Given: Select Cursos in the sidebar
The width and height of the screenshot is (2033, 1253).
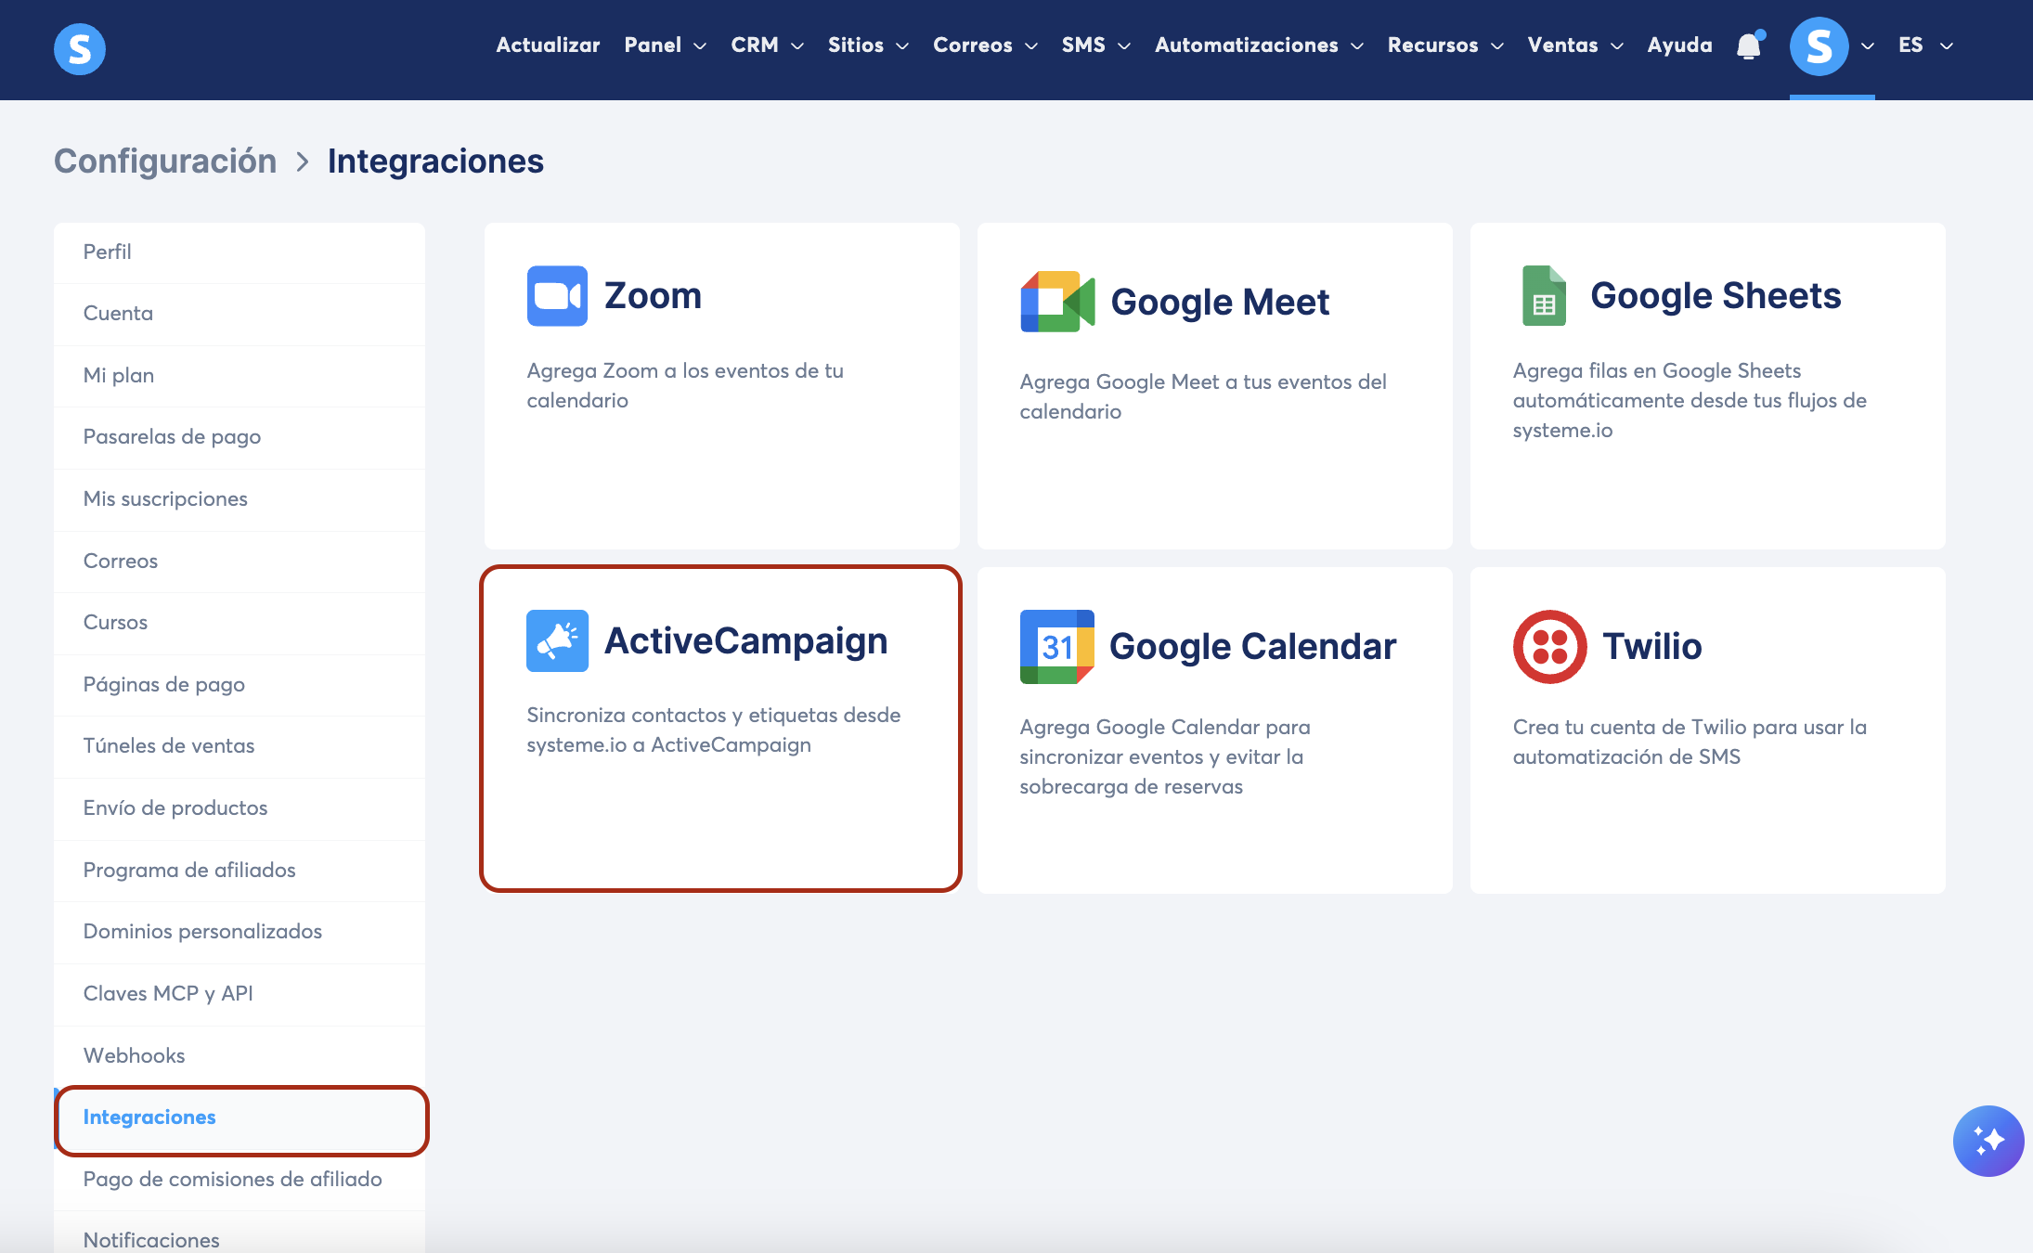Looking at the screenshot, I should pos(240,623).
